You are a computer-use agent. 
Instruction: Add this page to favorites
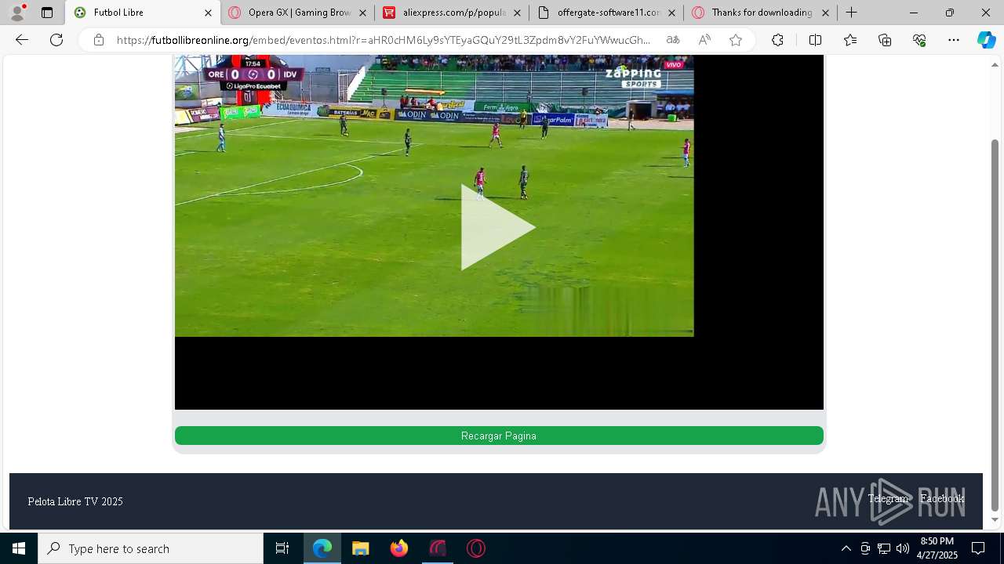[x=736, y=40]
